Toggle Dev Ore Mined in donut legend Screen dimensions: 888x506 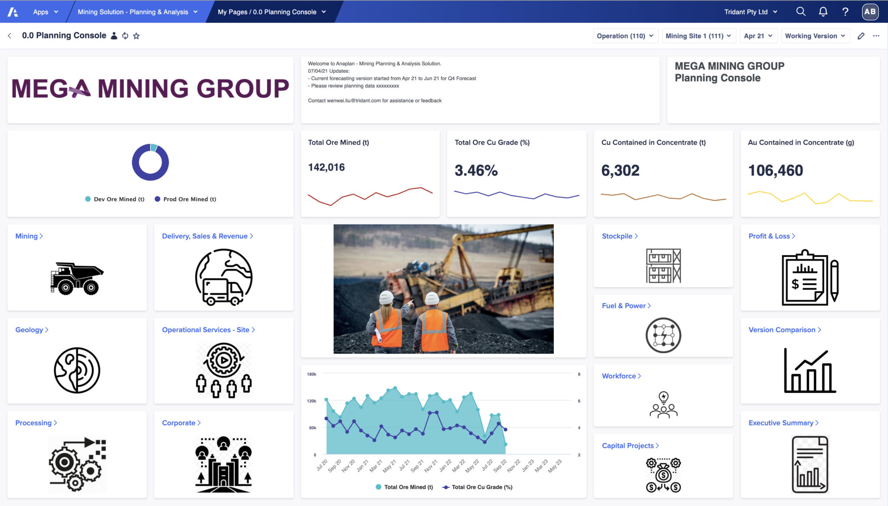(114, 199)
